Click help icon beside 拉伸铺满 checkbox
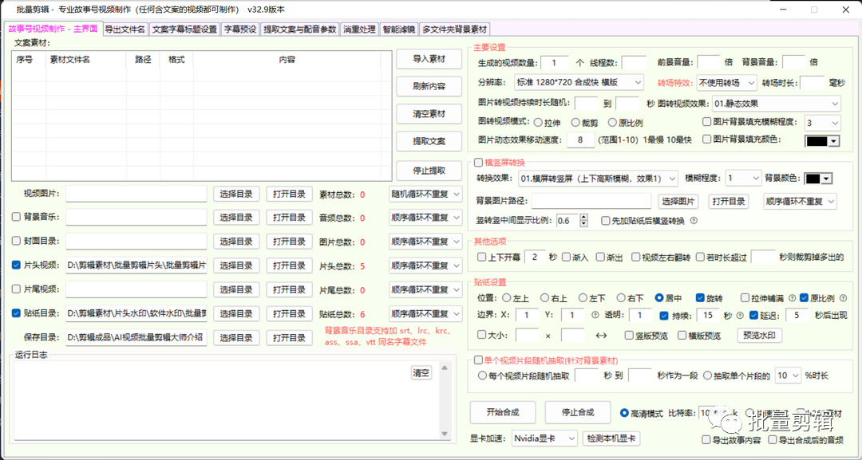Image resolution: width=862 pixels, height=460 pixels. (793, 298)
